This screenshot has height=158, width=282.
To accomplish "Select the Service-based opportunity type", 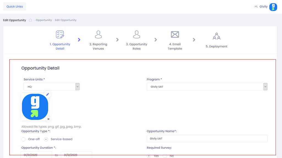I will pos(46,139).
